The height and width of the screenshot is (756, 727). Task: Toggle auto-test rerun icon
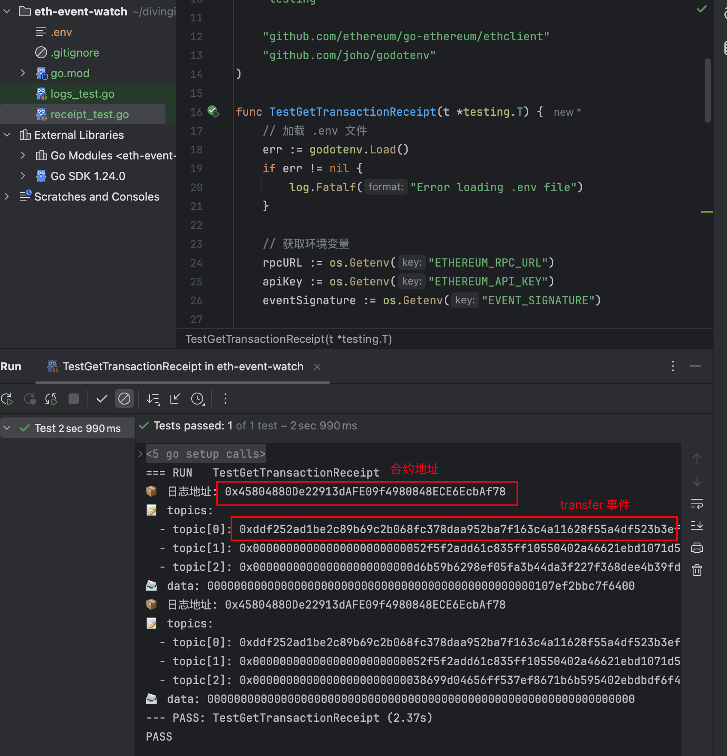point(51,399)
